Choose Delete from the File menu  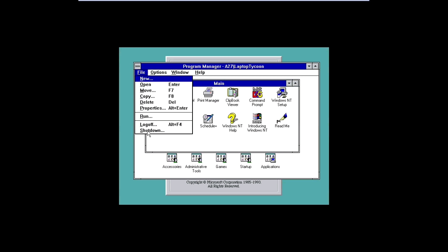click(163, 103)
